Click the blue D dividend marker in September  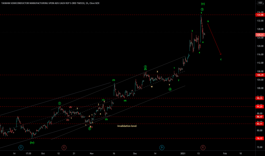21,147
